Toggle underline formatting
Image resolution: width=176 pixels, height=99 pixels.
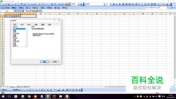120,4
